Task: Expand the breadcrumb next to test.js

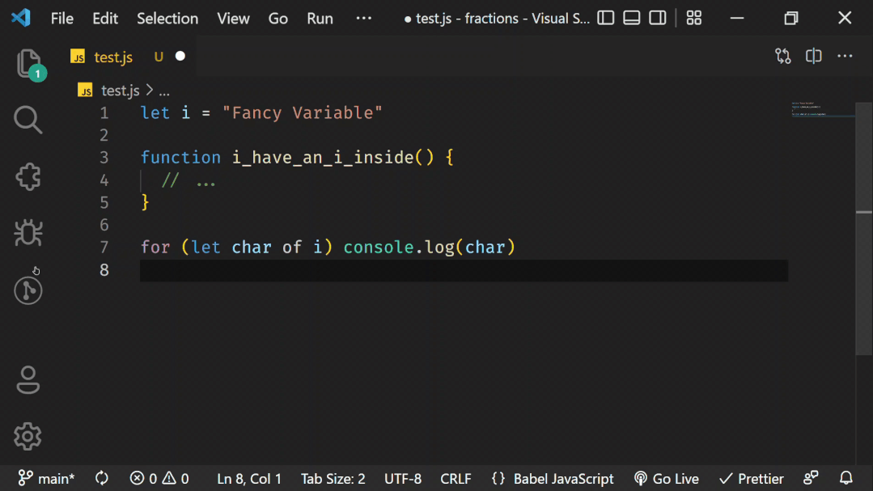Action: [164, 91]
